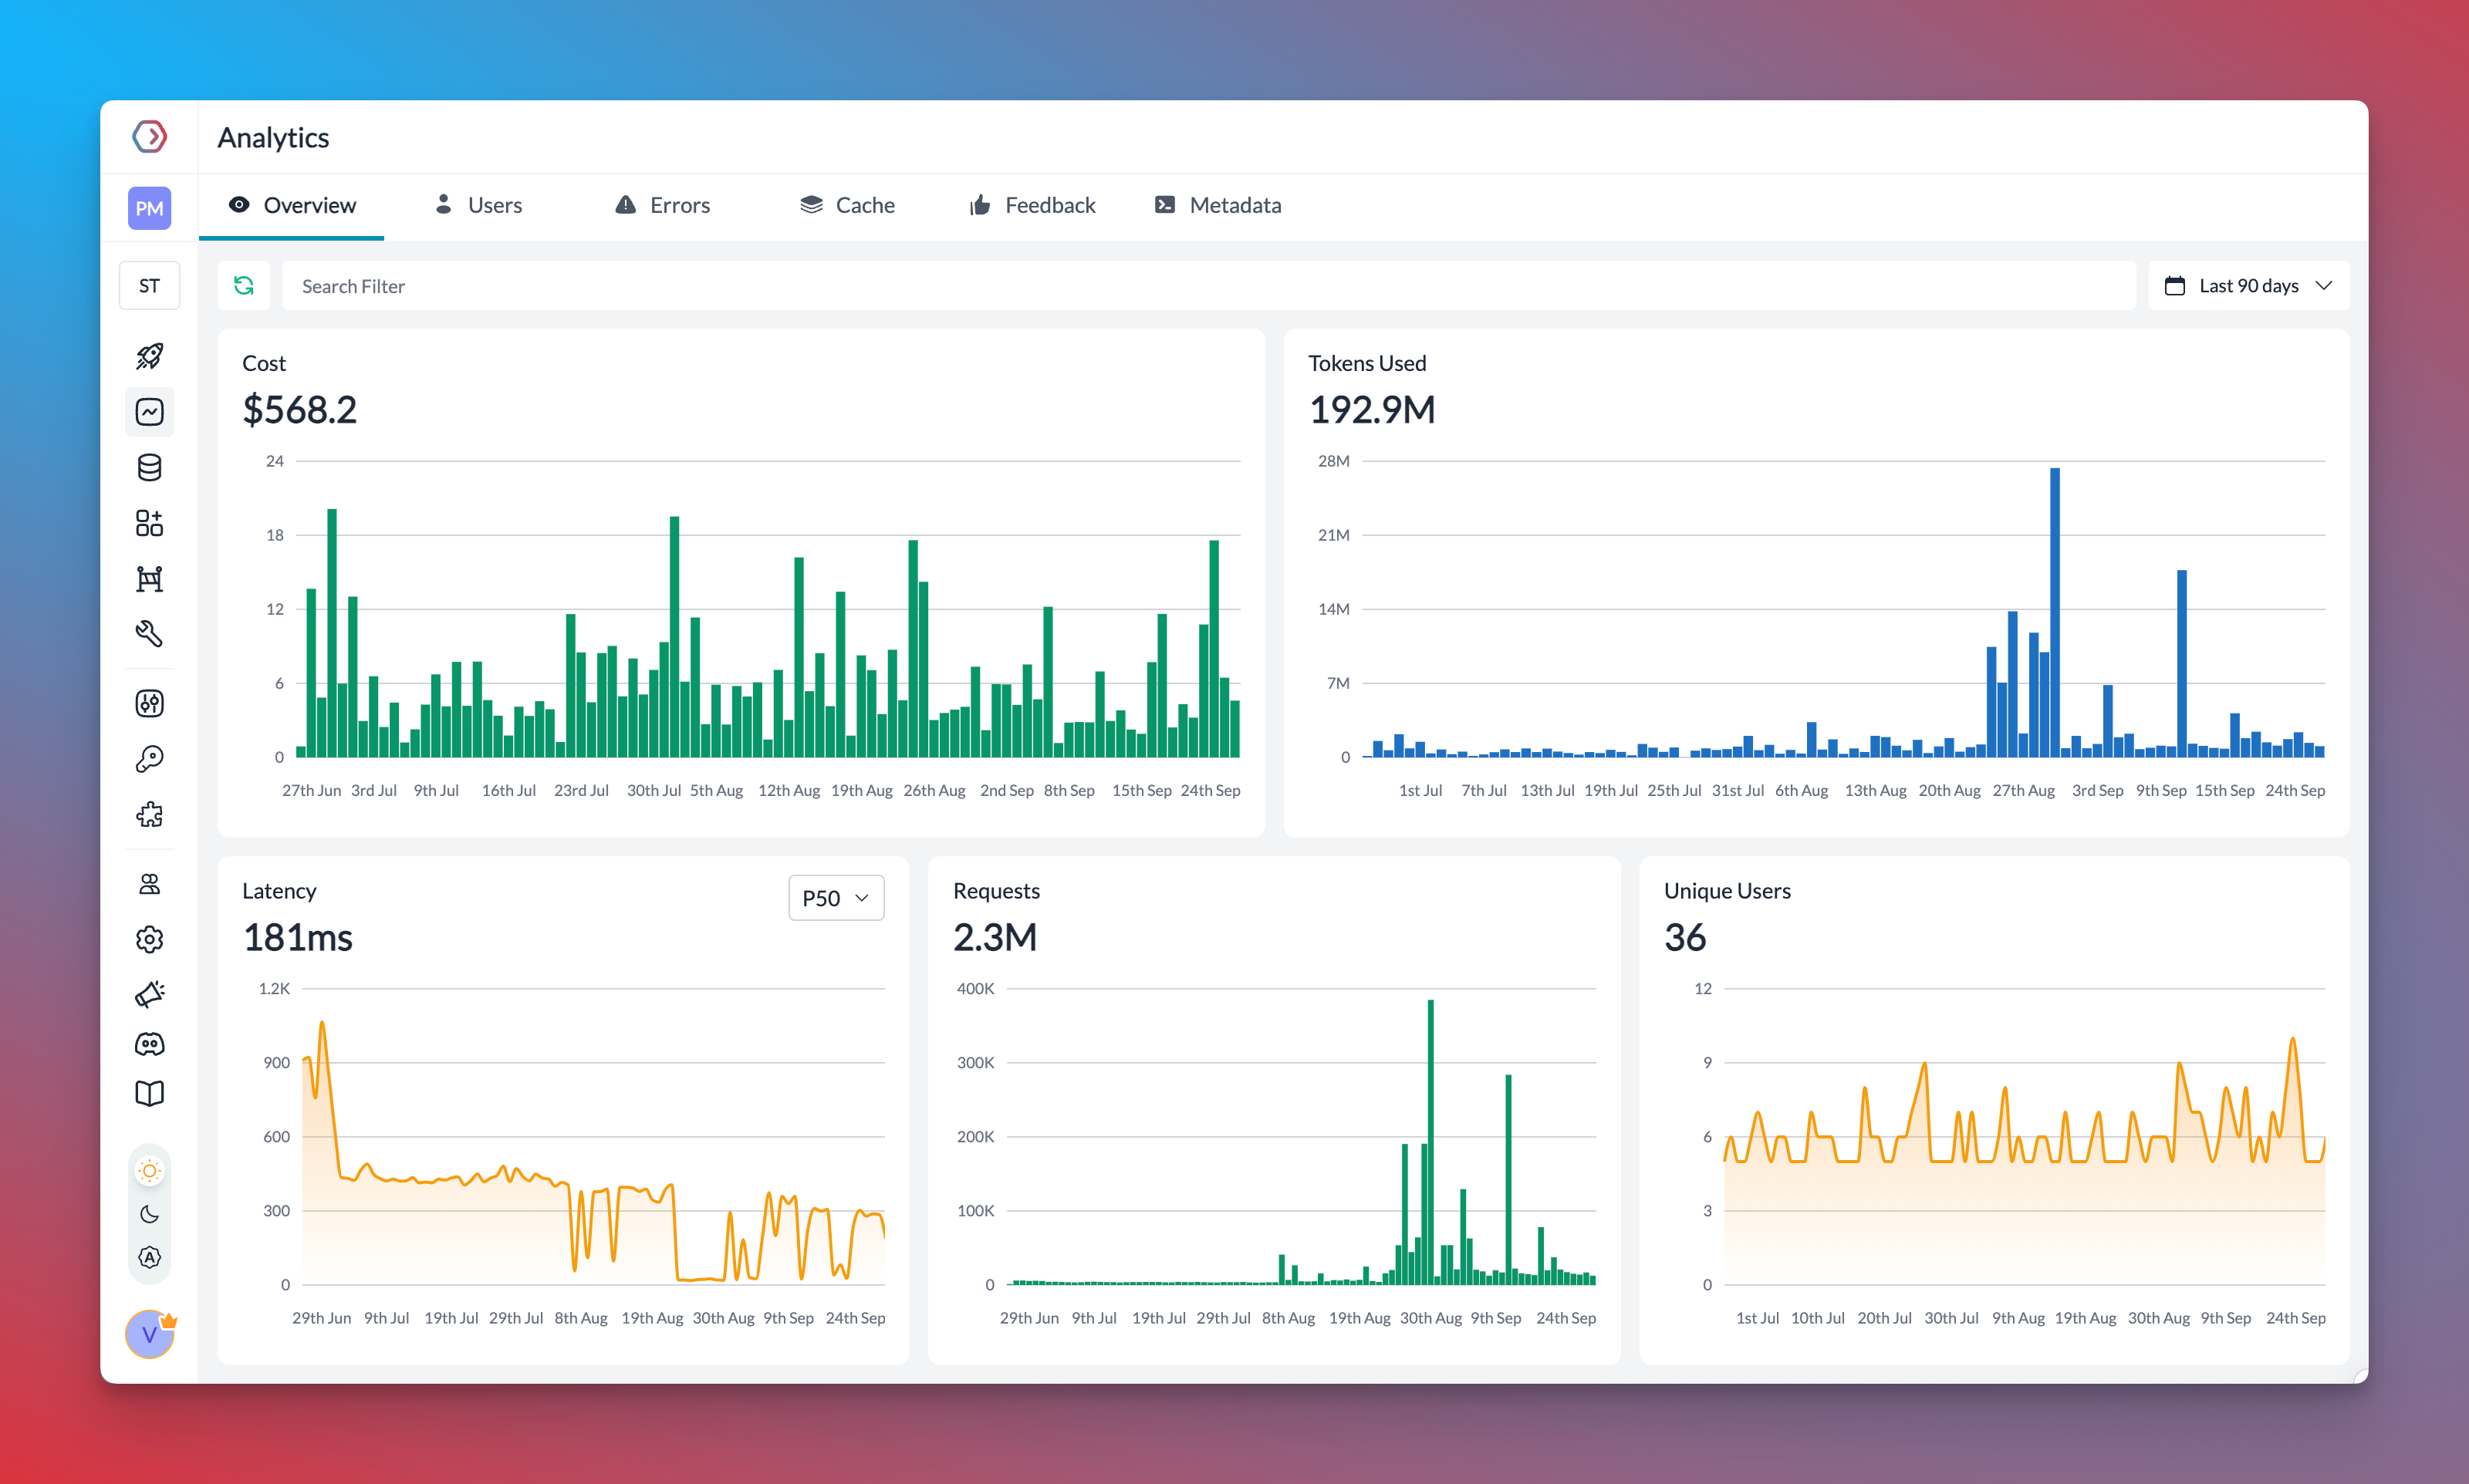
Task: Click the rocket icon in sidebar
Action: (x=149, y=356)
